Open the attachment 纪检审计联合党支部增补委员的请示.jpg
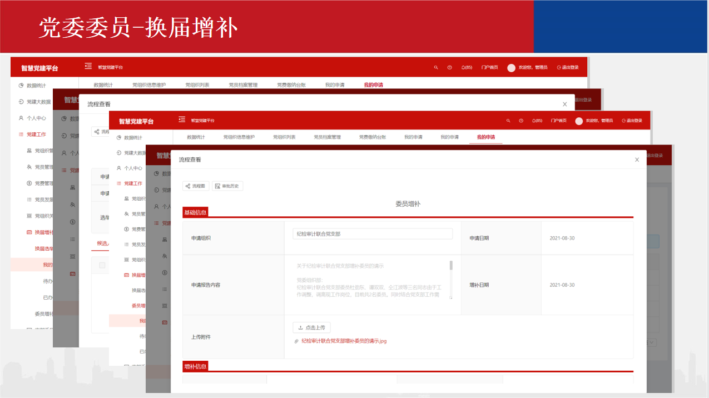The height and width of the screenshot is (398, 709). point(344,341)
